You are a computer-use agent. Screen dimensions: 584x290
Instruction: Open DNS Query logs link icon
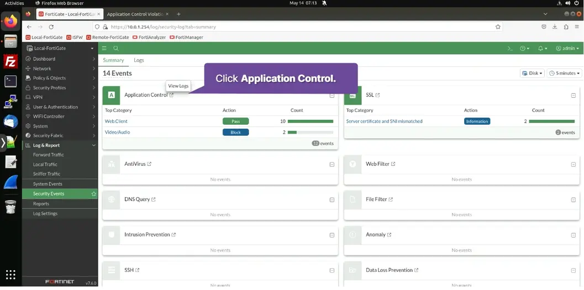pyautogui.click(x=153, y=199)
